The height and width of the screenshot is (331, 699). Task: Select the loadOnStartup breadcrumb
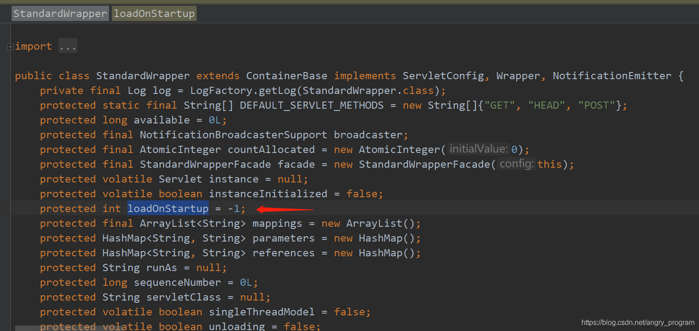(154, 14)
